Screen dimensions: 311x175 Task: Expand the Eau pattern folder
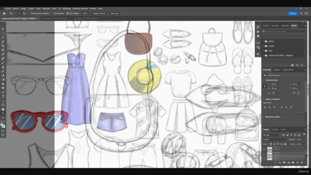(263, 51)
